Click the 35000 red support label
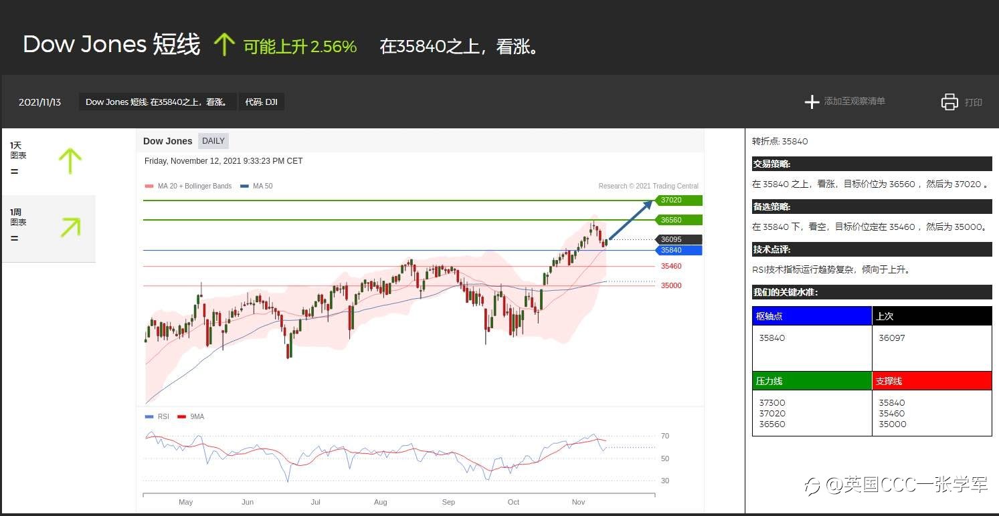Image resolution: width=999 pixels, height=516 pixels. point(671,285)
